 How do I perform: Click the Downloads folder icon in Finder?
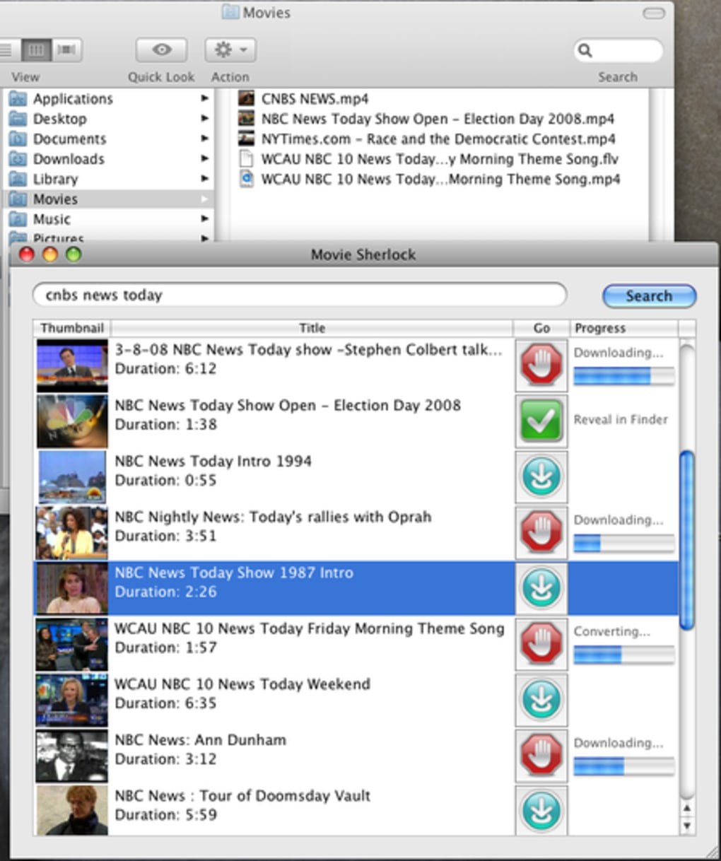pyautogui.click(x=18, y=159)
